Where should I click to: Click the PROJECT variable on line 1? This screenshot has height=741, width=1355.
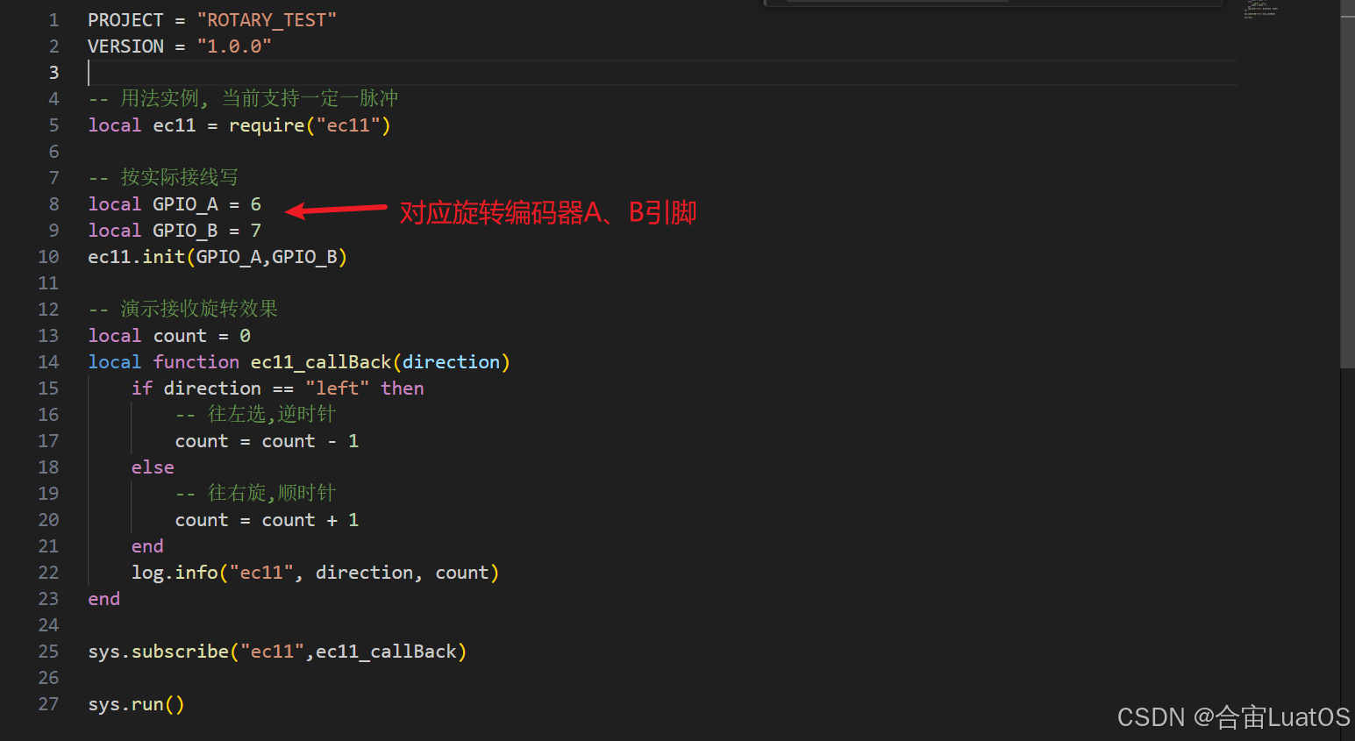[125, 20]
